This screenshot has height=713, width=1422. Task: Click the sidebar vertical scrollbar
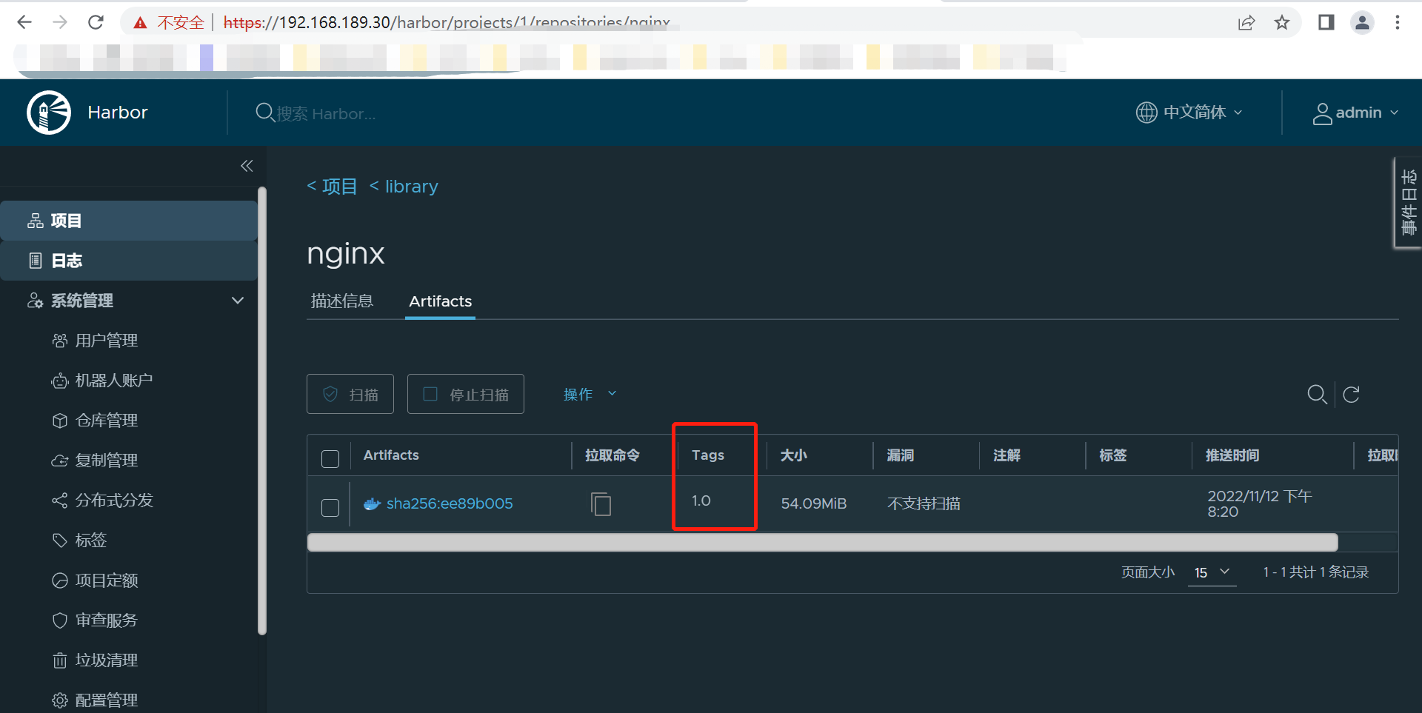pos(261,411)
